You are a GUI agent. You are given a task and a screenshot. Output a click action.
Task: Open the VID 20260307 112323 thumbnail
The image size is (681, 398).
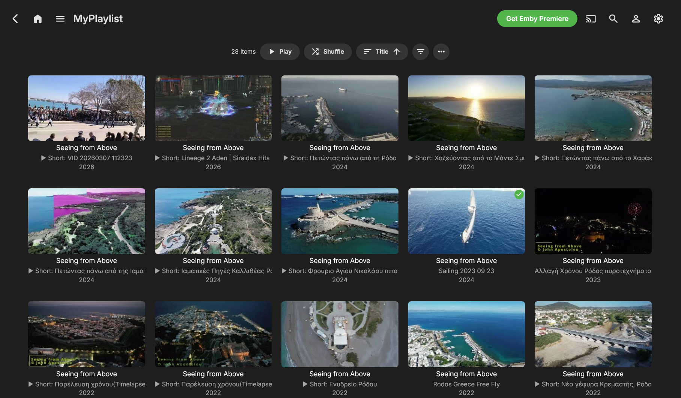coord(87,108)
